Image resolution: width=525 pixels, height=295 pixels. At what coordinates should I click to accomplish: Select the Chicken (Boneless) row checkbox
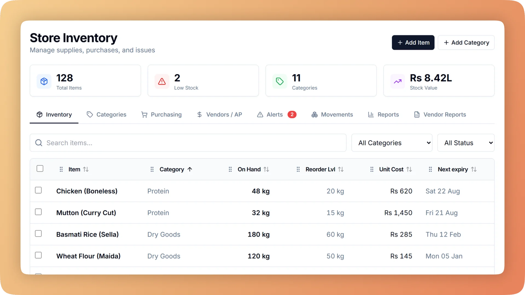click(x=38, y=190)
